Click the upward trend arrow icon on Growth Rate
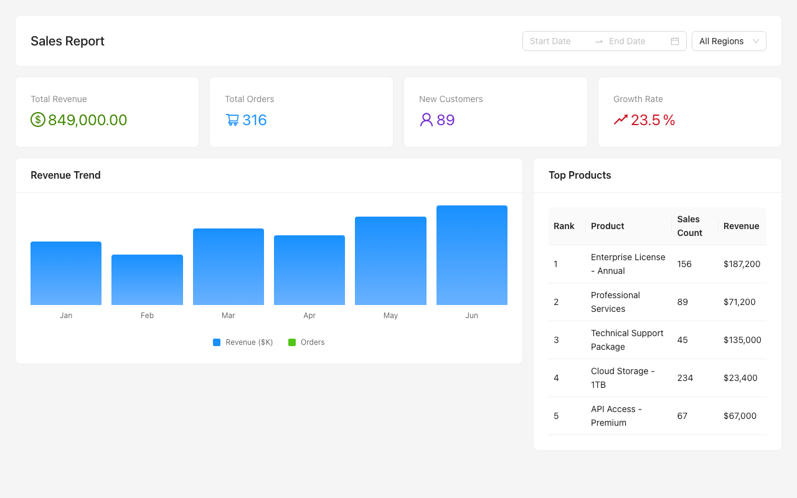This screenshot has width=797, height=498. pos(619,120)
